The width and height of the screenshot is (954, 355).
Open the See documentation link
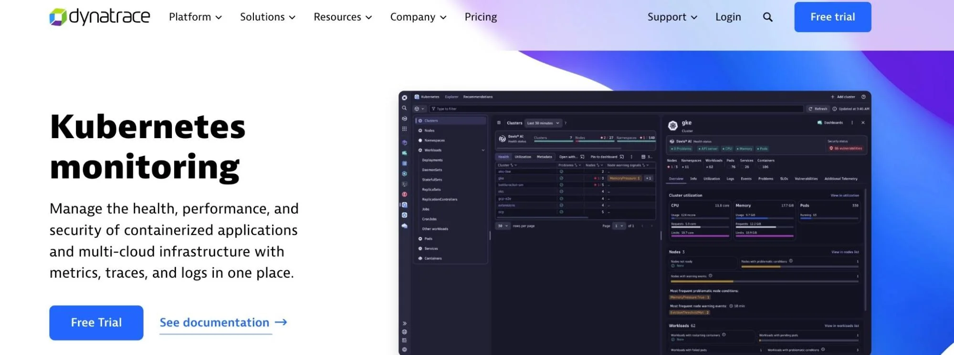[x=214, y=323]
